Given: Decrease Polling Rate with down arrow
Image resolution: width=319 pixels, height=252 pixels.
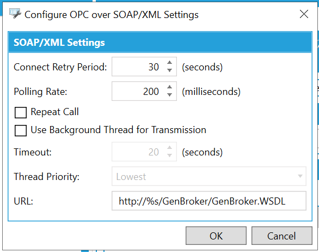Looking at the screenshot, I should [169, 95].
